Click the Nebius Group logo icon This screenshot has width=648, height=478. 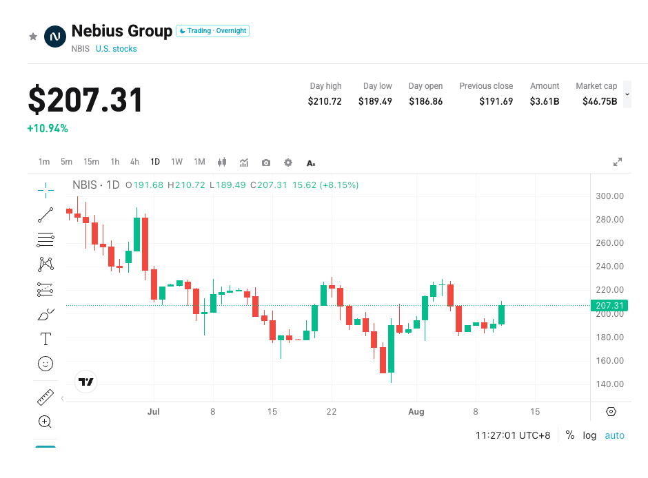[x=55, y=37]
